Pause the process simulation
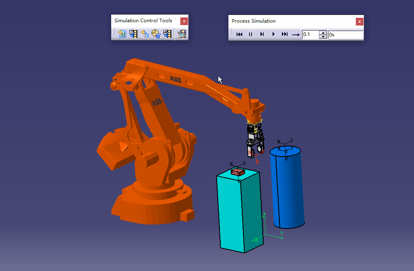The image size is (414, 271). point(251,34)
